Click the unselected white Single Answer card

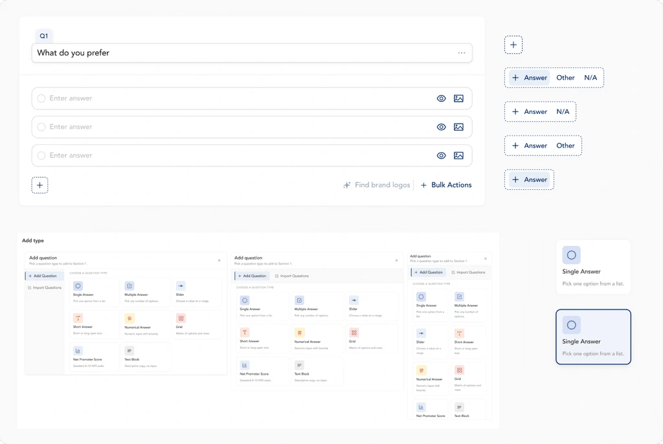(x=593, y=267)
